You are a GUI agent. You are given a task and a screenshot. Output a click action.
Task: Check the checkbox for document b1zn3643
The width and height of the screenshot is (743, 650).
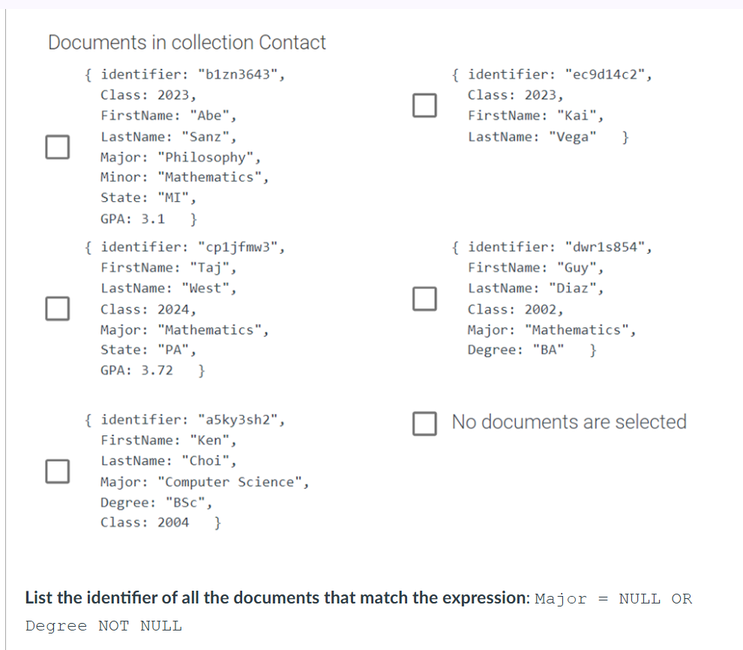57,147
